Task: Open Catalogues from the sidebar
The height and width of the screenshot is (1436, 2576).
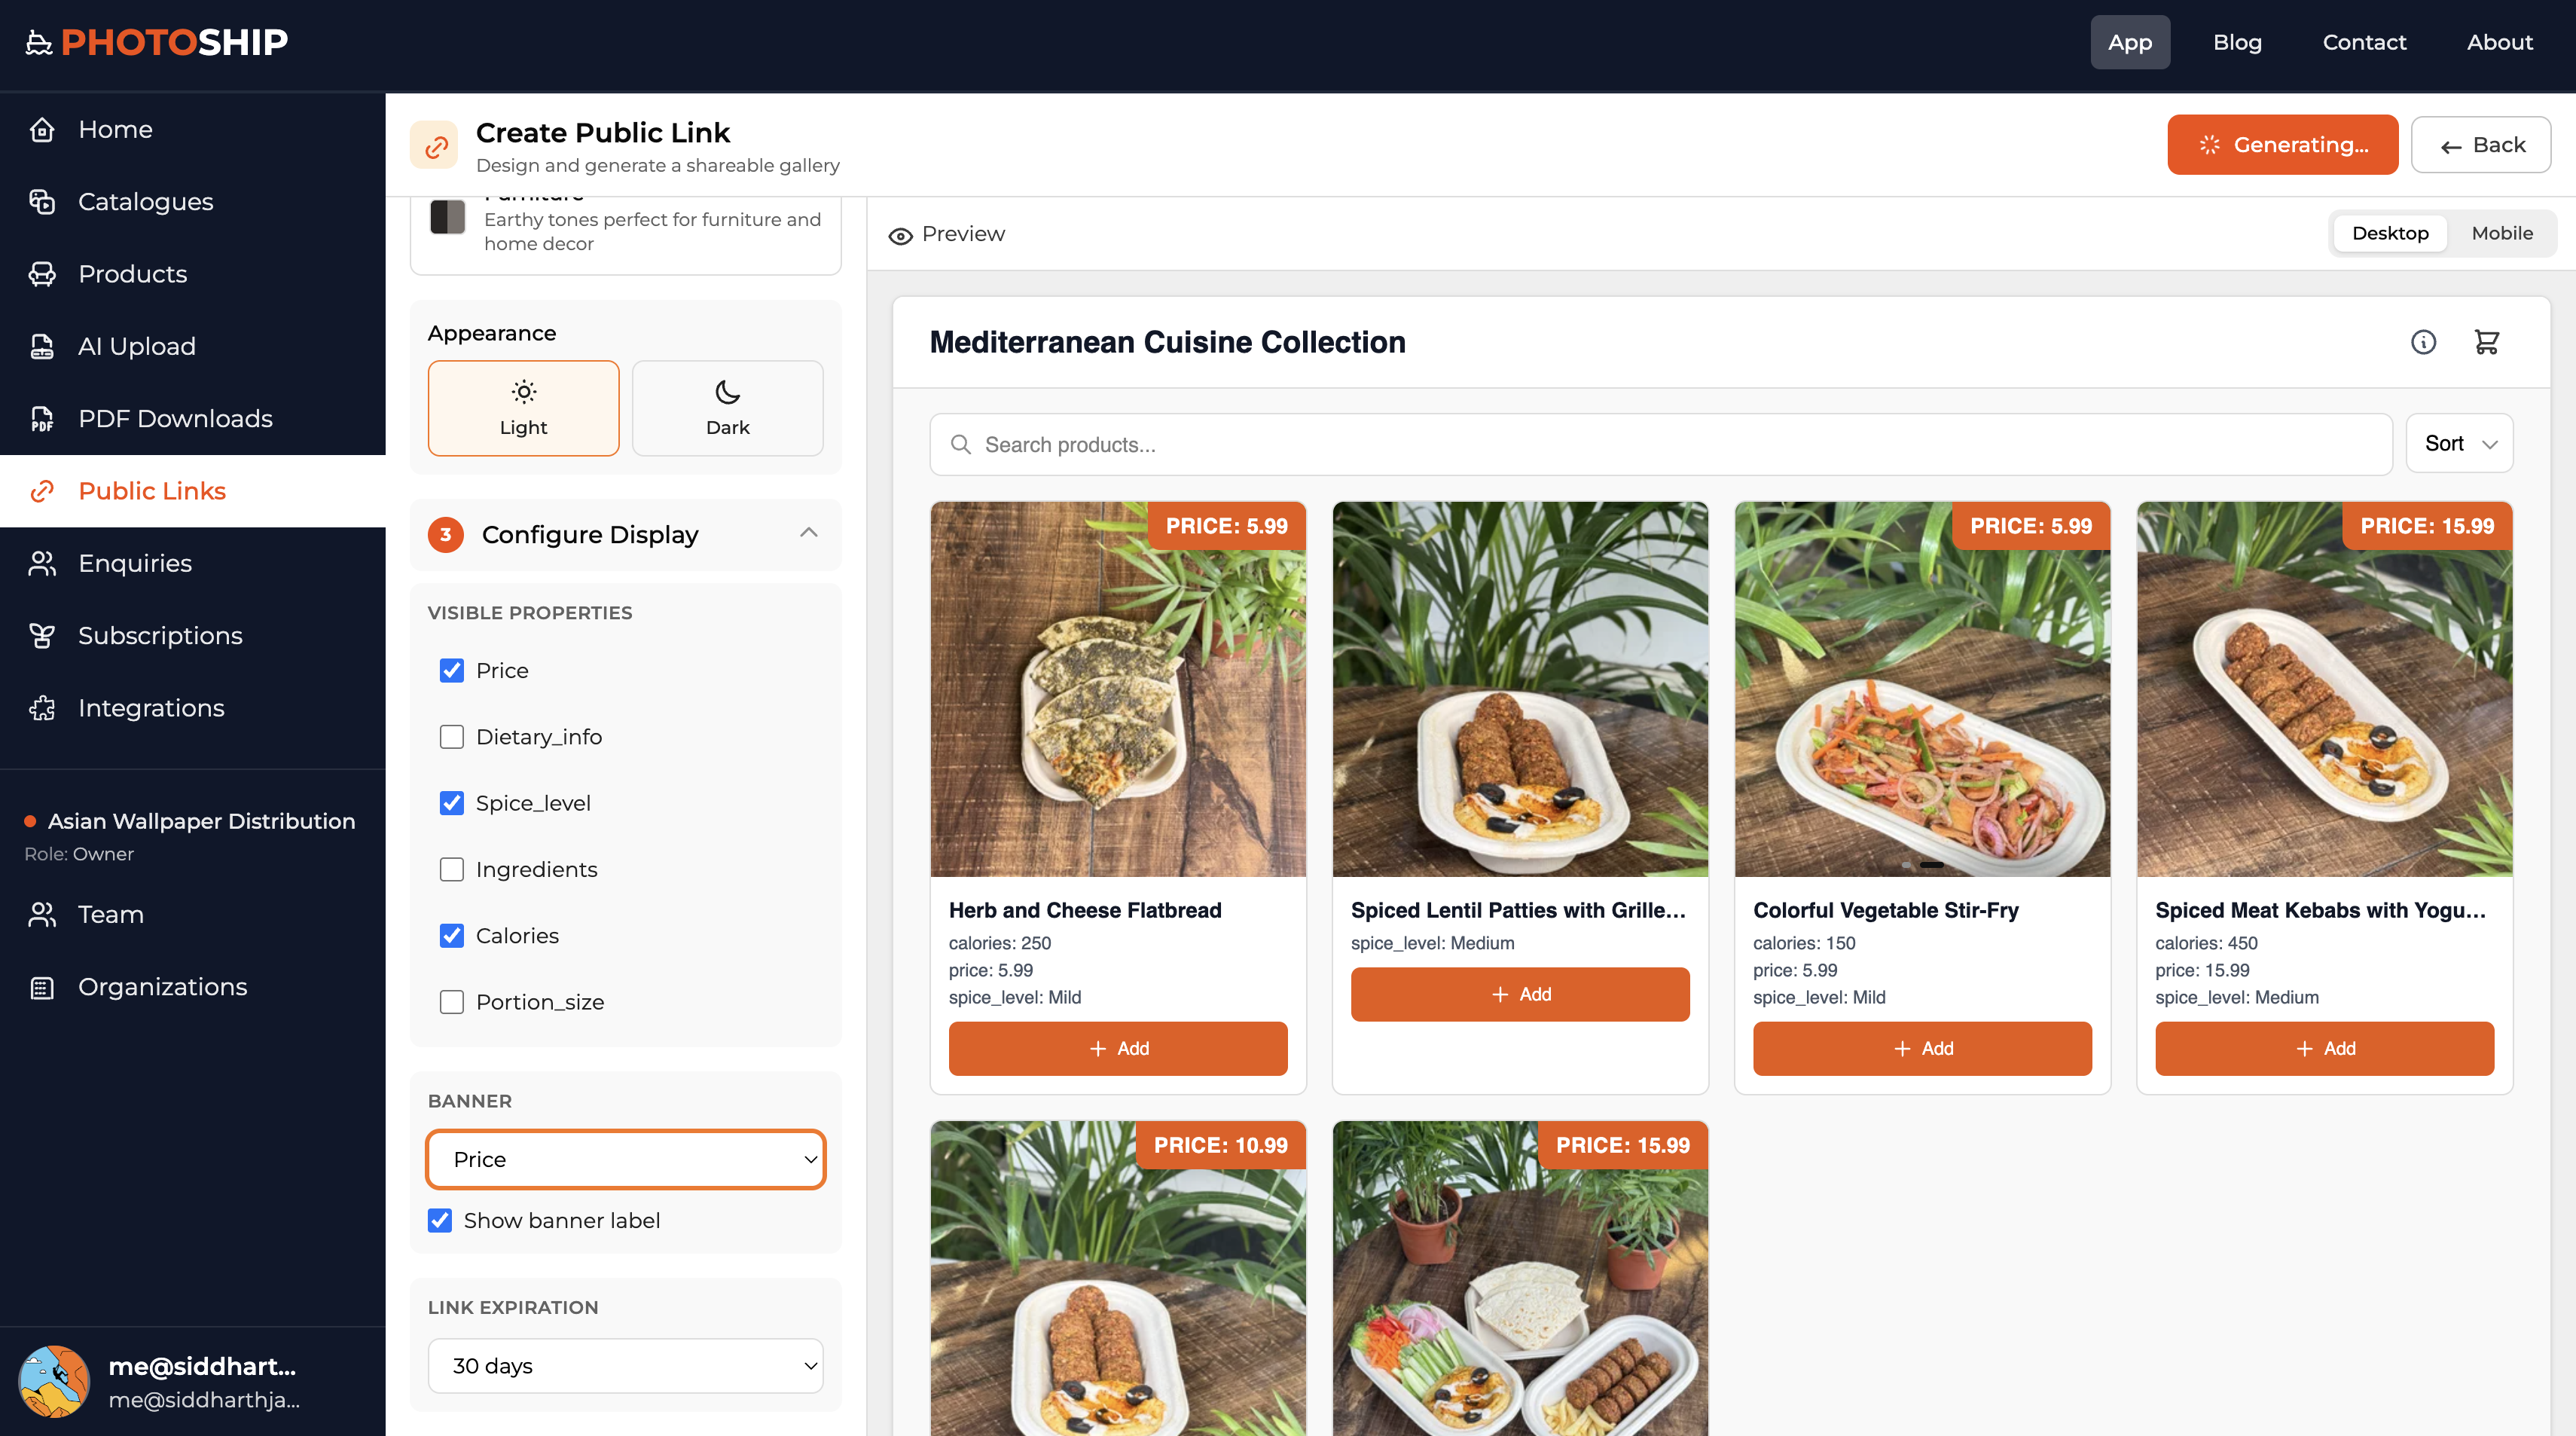Action: click(x=145, y=201)
